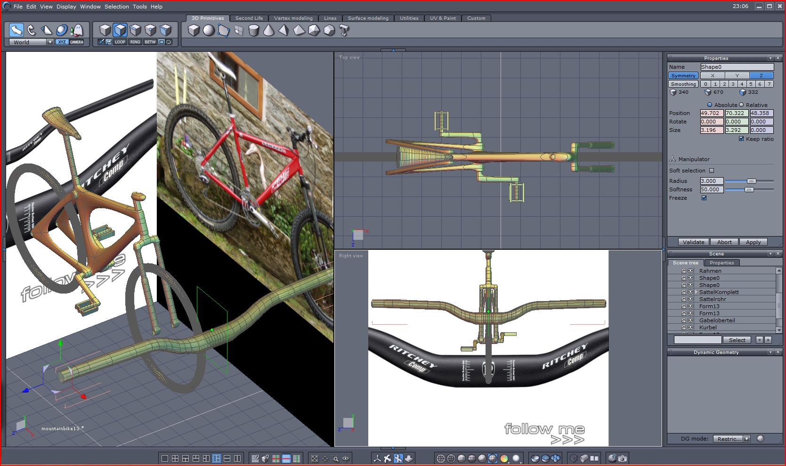Select the Relative radio button
Image resolution: width=786 pixels, height=466 pixels.
[x=741, y=105]
